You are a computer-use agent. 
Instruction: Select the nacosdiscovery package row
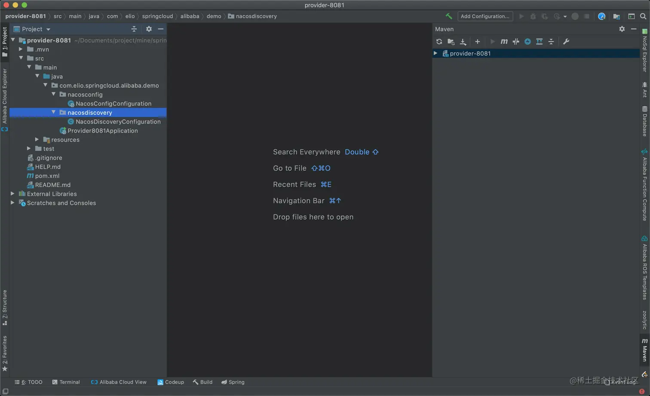coord(88,113)
